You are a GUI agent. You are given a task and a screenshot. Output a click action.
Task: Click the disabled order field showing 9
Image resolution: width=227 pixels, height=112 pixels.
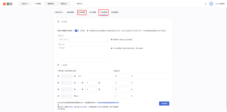coord(67,96)
